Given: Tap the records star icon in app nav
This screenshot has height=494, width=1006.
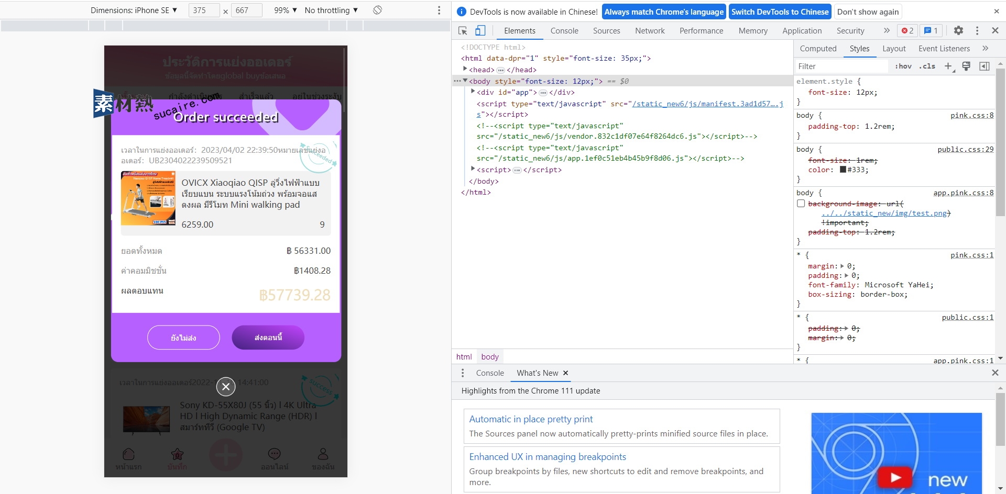Looking at the screenshot, I should (x=177, y=454).
